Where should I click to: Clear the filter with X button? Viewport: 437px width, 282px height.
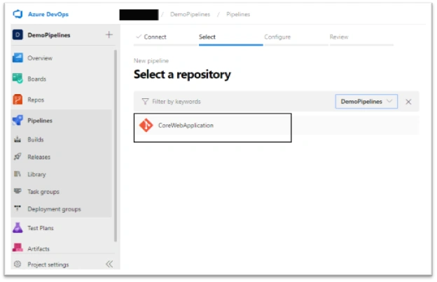(408, 102)
